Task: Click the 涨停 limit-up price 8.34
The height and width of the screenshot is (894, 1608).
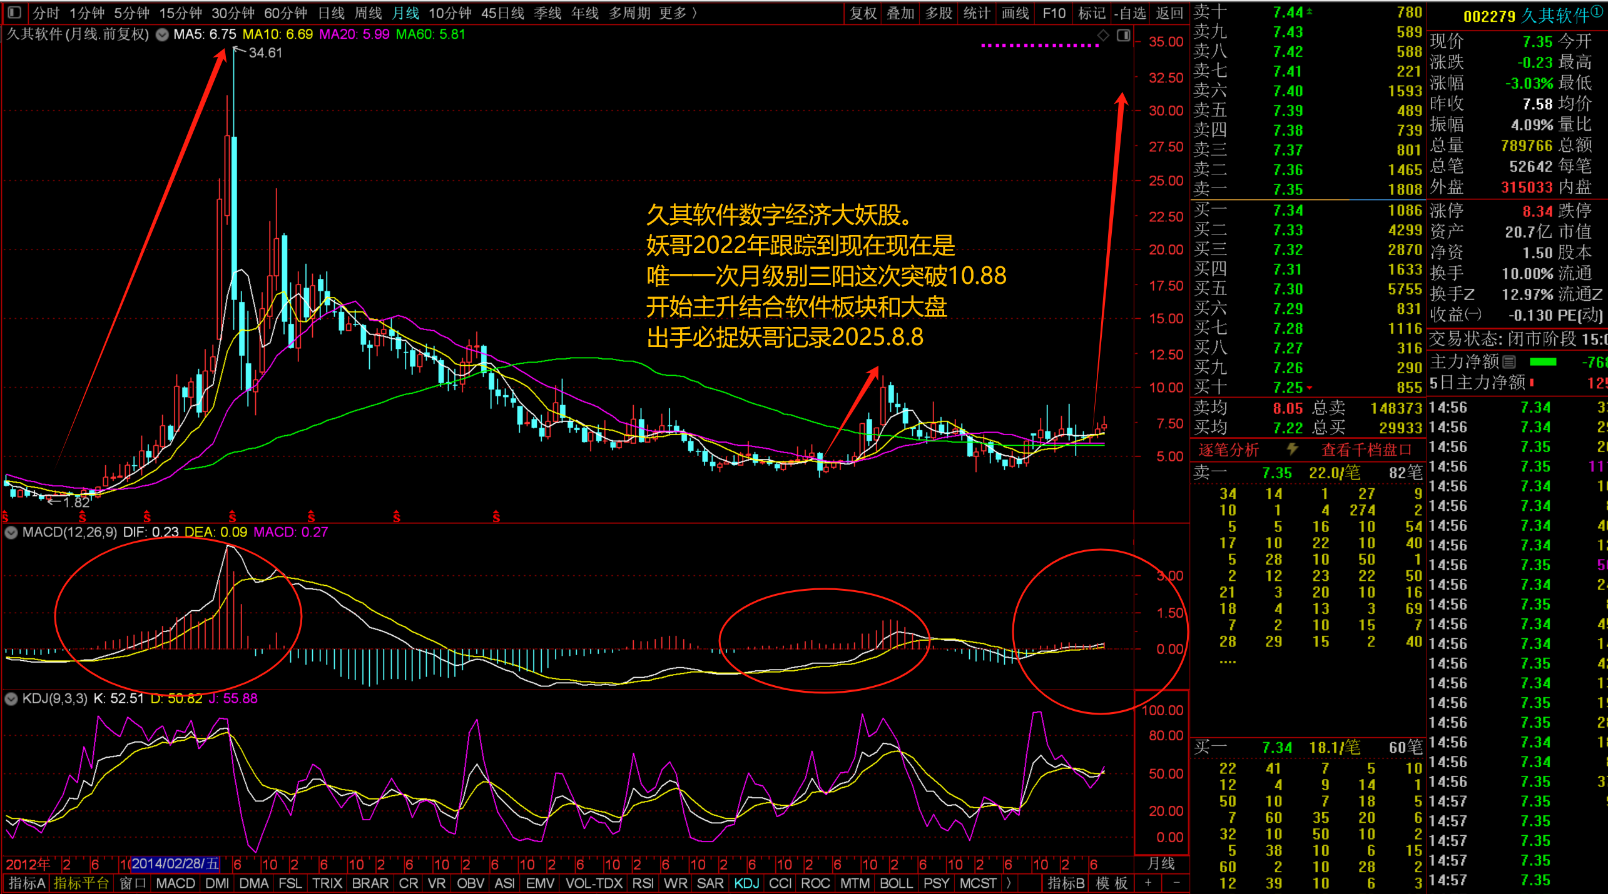Action: [1537, 211]
